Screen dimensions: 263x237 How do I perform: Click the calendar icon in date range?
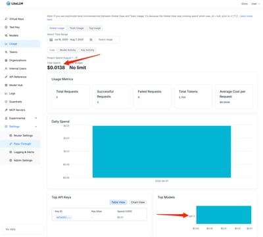click(x=51, y=39)
